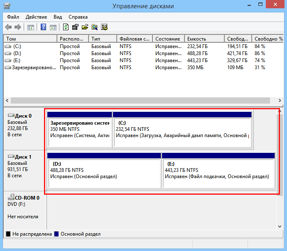Click the magnifying glass toolbar icon
This screenshot has height=251, width=287.
94,27
